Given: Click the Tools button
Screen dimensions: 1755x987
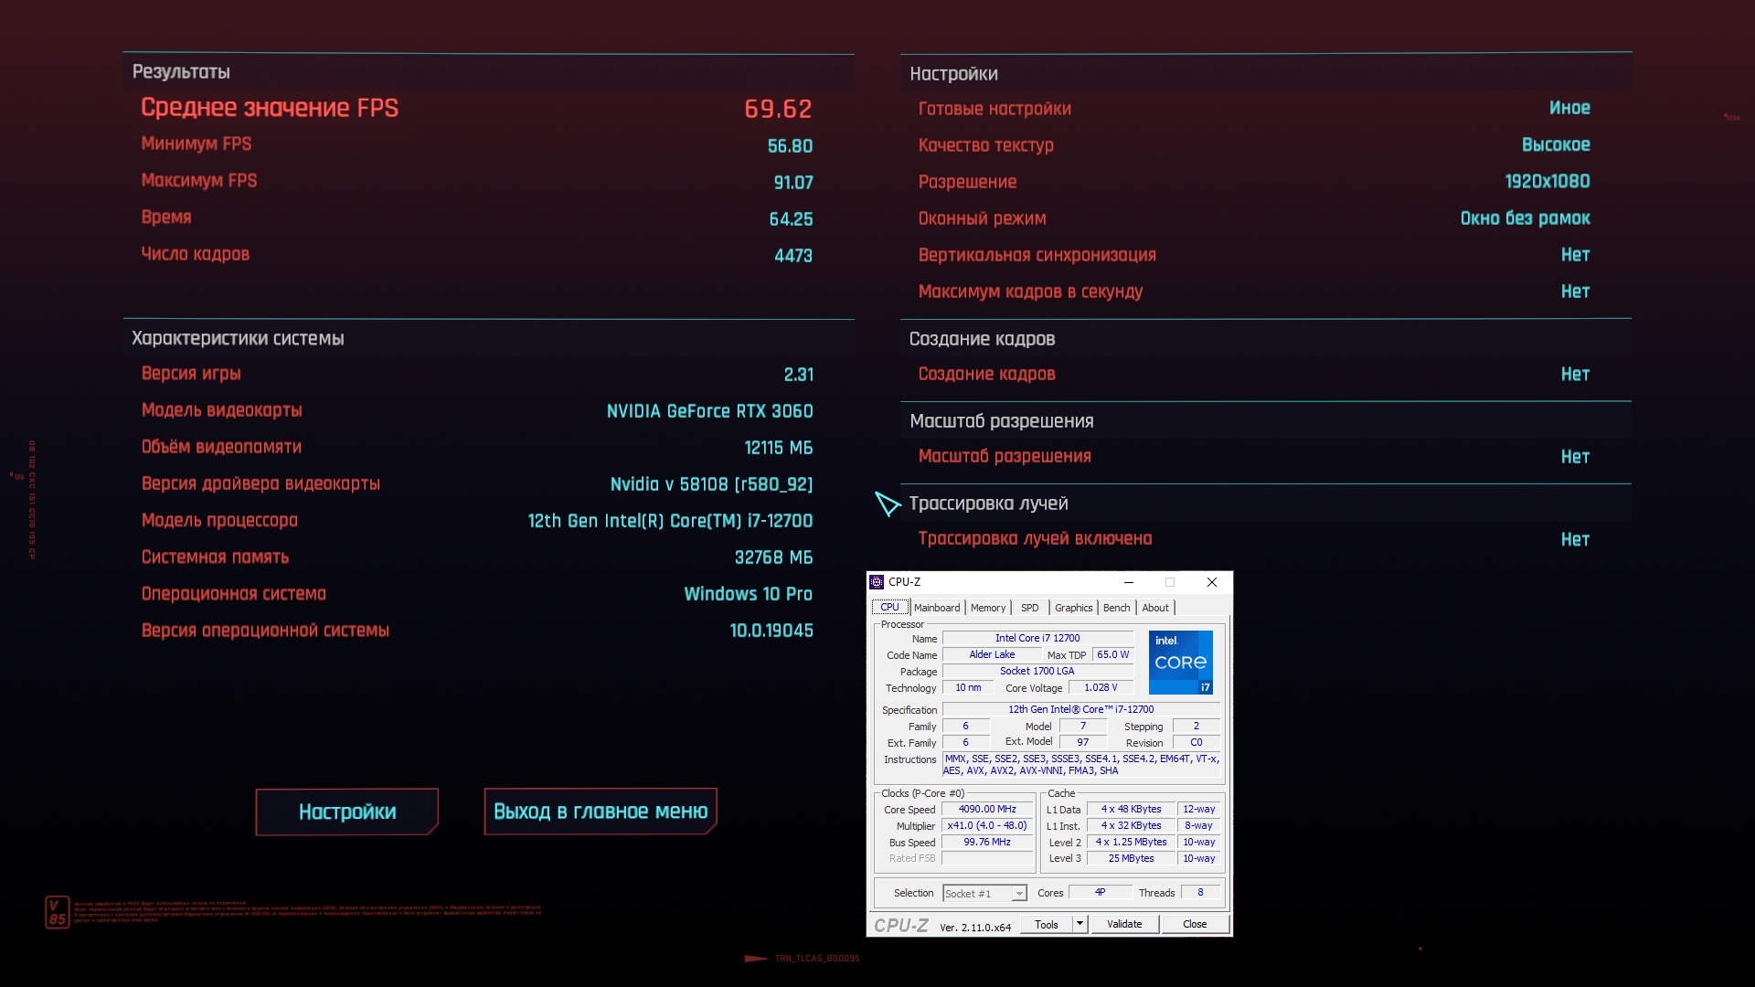Looking at the screenshot, I should point(1046,924).
